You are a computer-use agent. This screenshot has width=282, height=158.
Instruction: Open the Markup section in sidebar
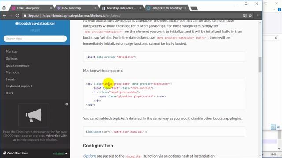(x=11, y=52)
